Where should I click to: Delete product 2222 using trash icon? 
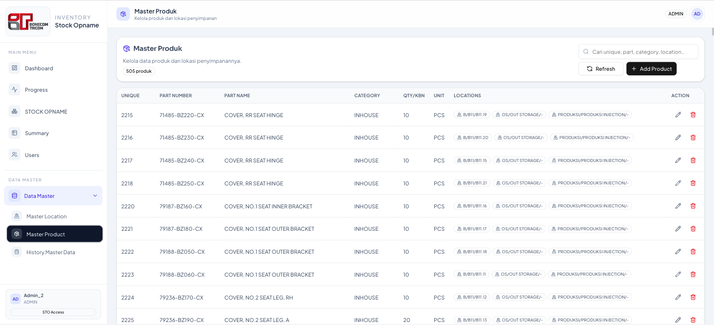(x=693, y=252)
